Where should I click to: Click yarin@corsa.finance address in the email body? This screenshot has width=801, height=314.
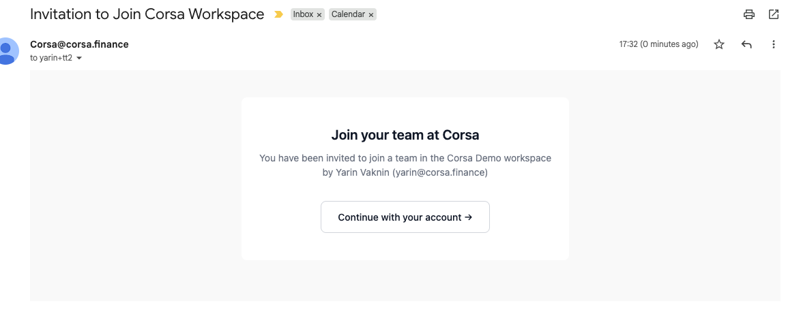click(440, 173)
